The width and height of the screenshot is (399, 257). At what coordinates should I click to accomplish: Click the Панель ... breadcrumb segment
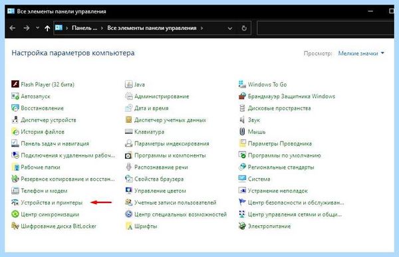(84, 28)
